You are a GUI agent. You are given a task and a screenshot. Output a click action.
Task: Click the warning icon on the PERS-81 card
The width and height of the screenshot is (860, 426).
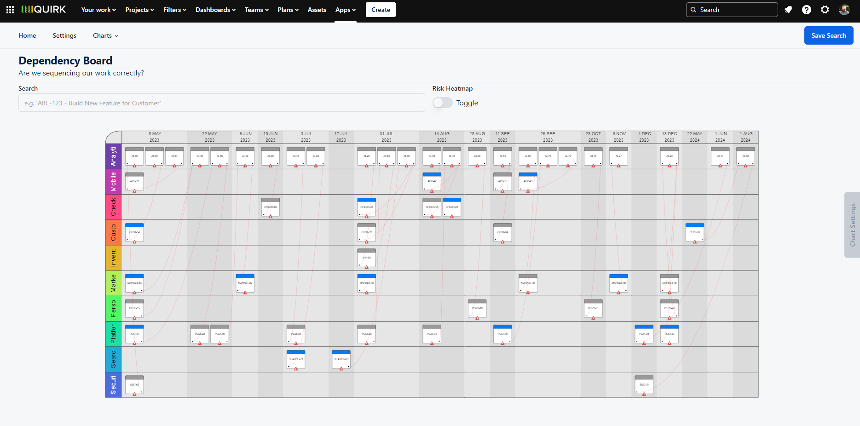pyautogui.click(x=593, y=318)
